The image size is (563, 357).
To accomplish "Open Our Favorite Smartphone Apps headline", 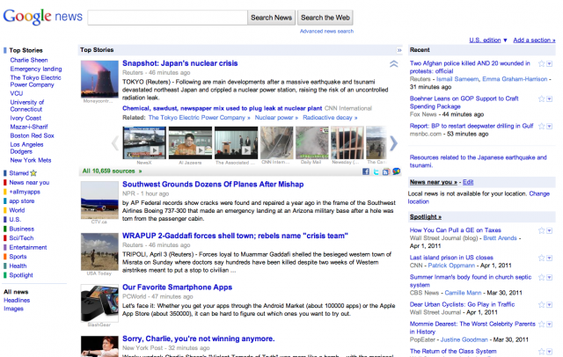I will (177, 288).
